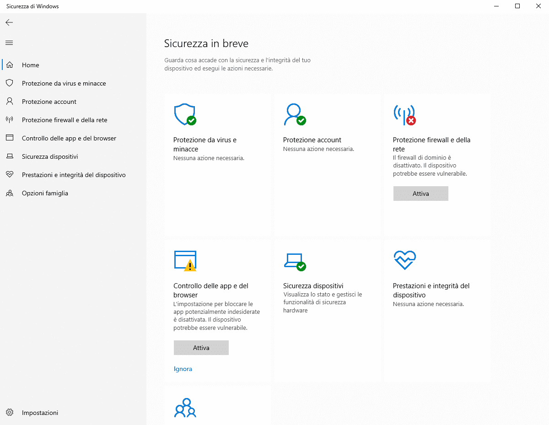The height and width of the screenshot is (425, 549).
Task: Select Opzioni famiglia in sidebar
Action: tap(45, 193)
